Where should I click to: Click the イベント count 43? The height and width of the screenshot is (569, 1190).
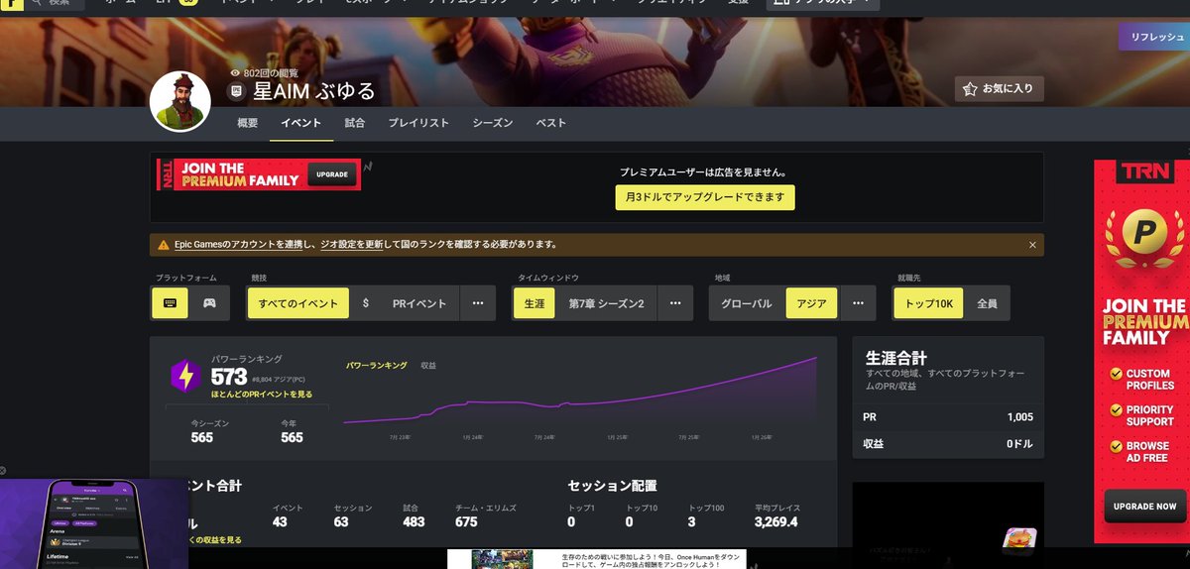coord(282,521)
